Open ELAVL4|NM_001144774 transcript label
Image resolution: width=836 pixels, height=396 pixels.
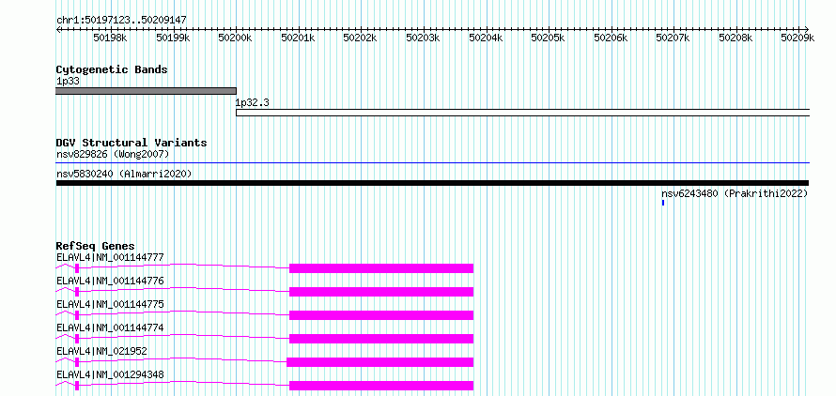pos(110,327)
